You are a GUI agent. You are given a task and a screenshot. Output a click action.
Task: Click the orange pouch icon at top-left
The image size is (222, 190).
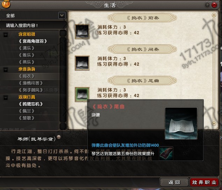6,4
